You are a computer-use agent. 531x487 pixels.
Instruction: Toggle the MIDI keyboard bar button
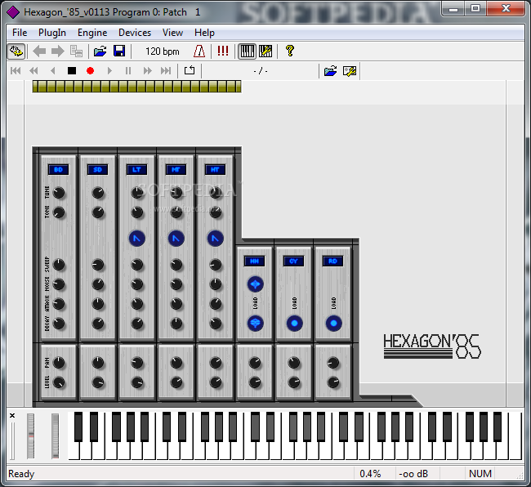pyautogui.click(x=247, y=51)
